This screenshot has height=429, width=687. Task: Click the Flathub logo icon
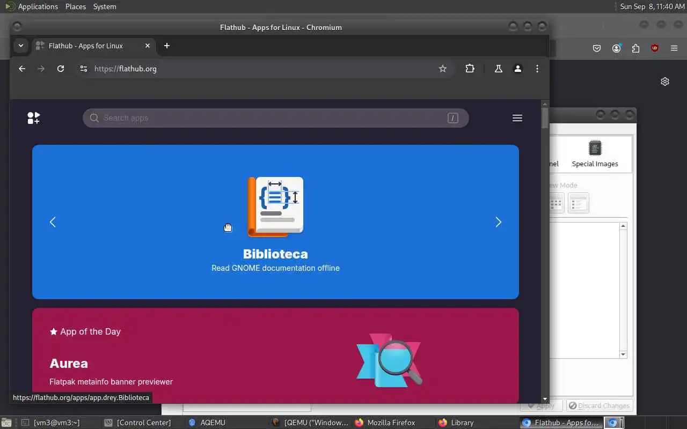pos(34,118)
